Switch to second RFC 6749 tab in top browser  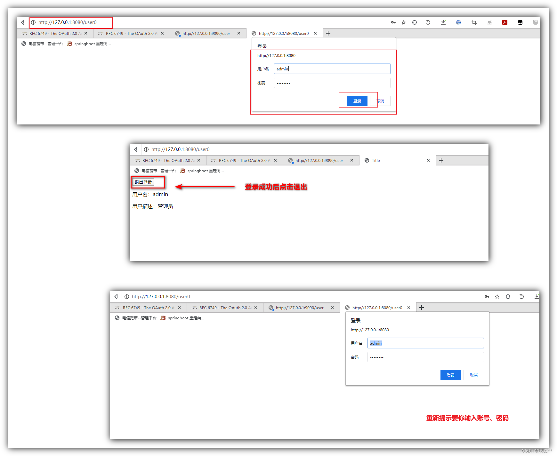131,33
